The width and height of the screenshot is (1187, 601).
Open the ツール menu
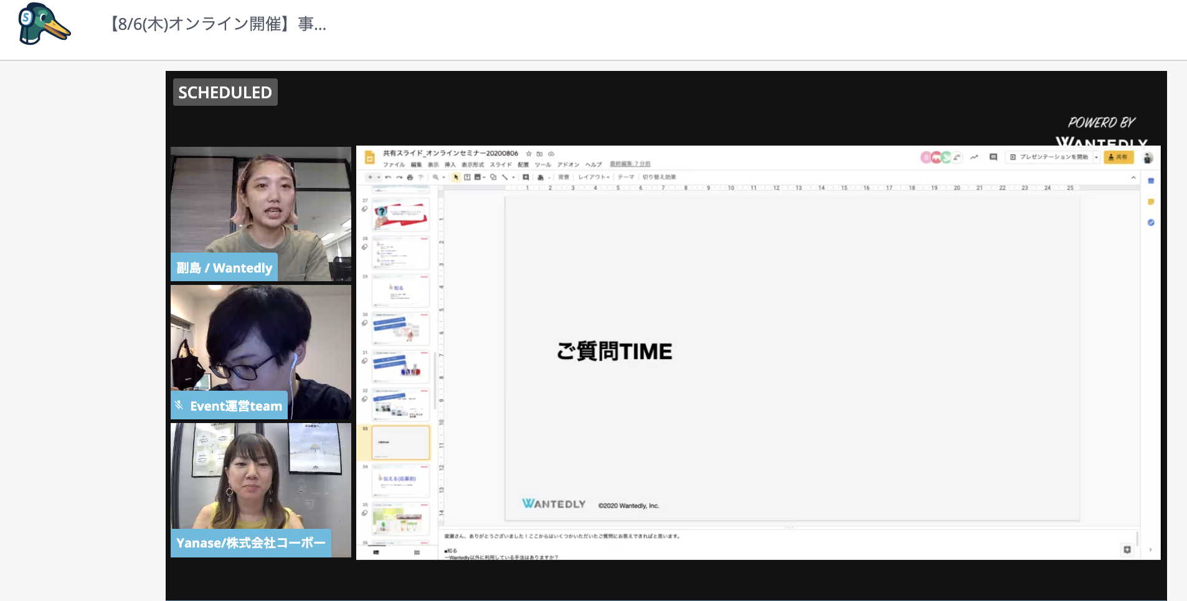[543, 165]
